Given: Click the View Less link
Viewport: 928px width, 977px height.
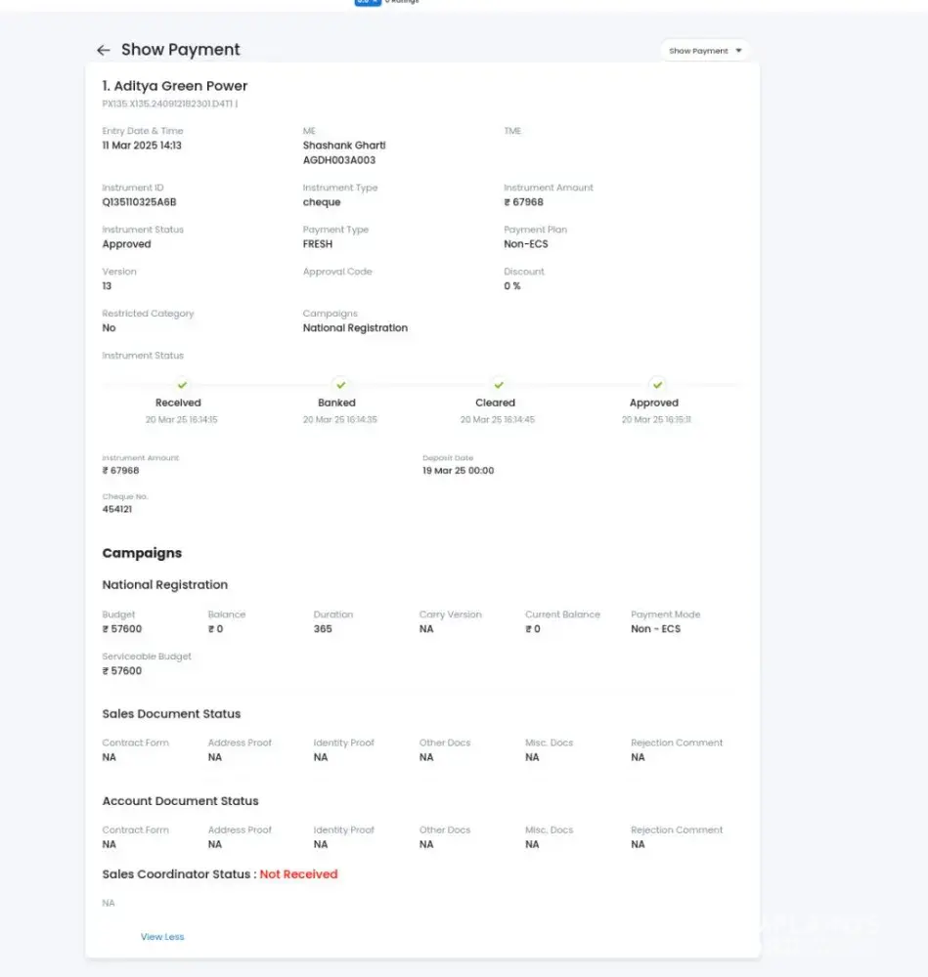Looking at the screenshot, I should coord(162,937).
